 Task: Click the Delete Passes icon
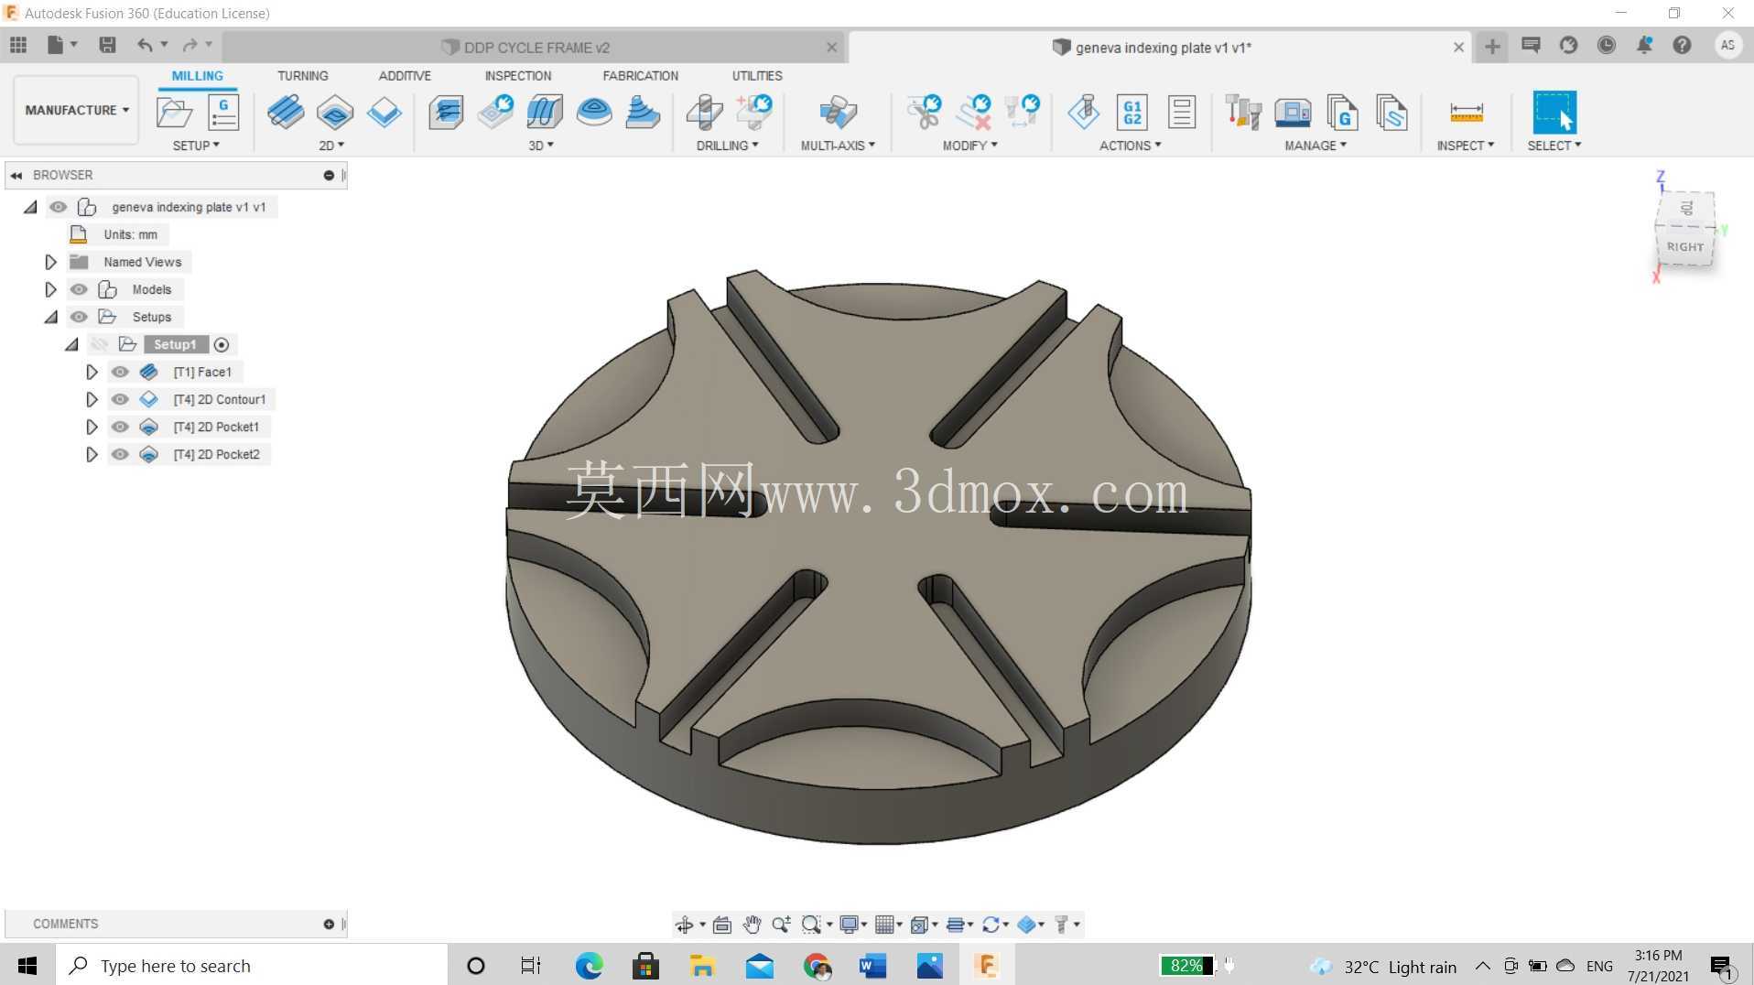[974, 113]
